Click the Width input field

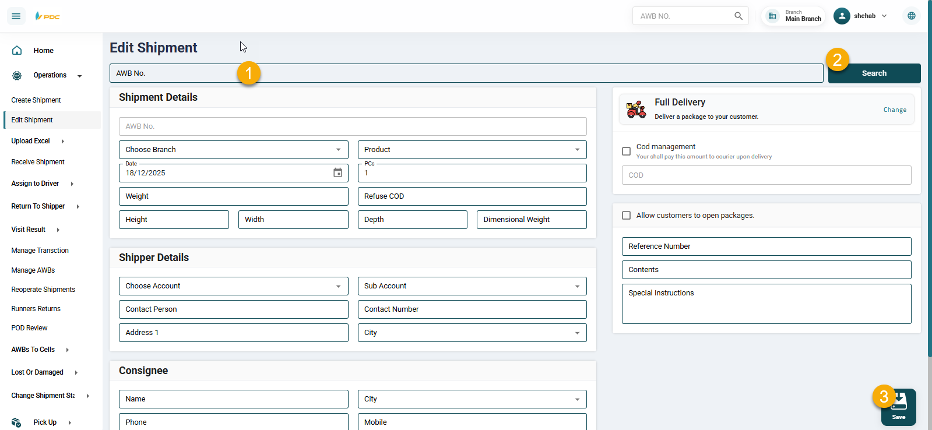[293, 220]
